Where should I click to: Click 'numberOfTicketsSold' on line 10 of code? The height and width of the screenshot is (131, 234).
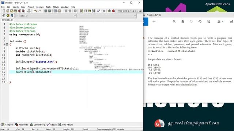[37, 55]
